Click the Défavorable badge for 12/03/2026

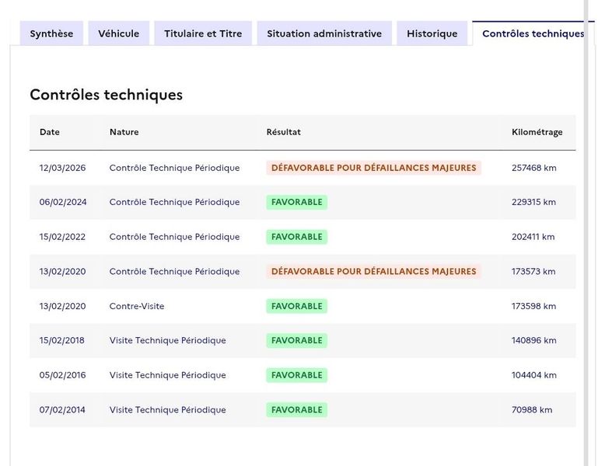pos(373,168)
